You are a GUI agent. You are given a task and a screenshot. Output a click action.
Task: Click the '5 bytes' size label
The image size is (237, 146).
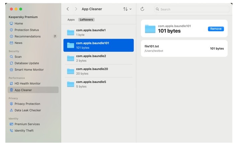point(81,86)
